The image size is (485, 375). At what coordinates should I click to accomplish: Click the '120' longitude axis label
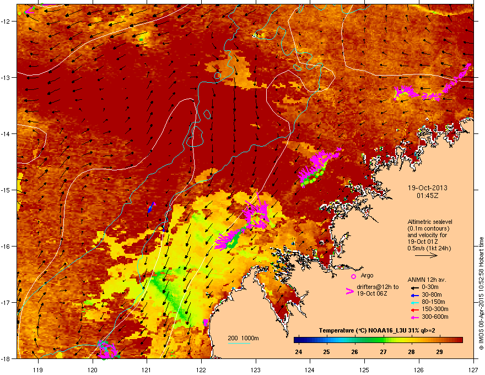[x=93, y=369]
